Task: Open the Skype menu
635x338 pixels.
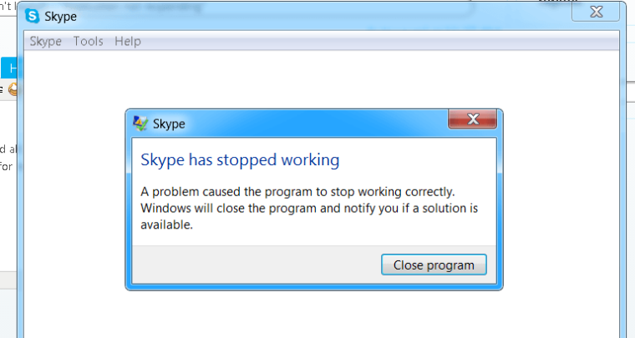Action: pyautogui.click(x=46, y=41)
